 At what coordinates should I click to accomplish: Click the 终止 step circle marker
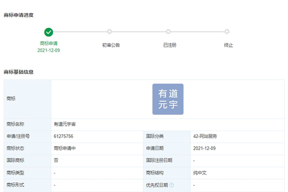227,32
